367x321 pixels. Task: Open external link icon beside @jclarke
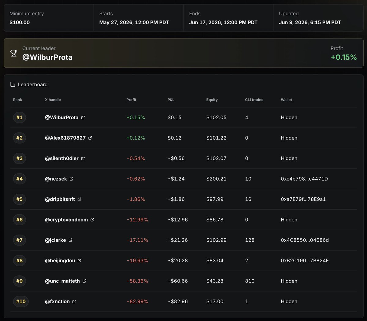coord(70,240)
